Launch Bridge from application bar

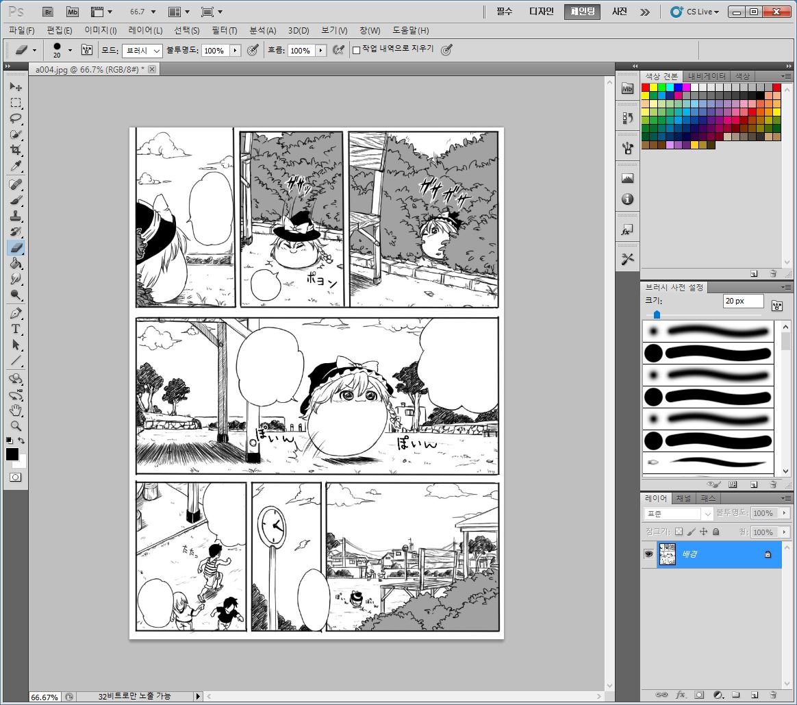(x=48, y=12)
